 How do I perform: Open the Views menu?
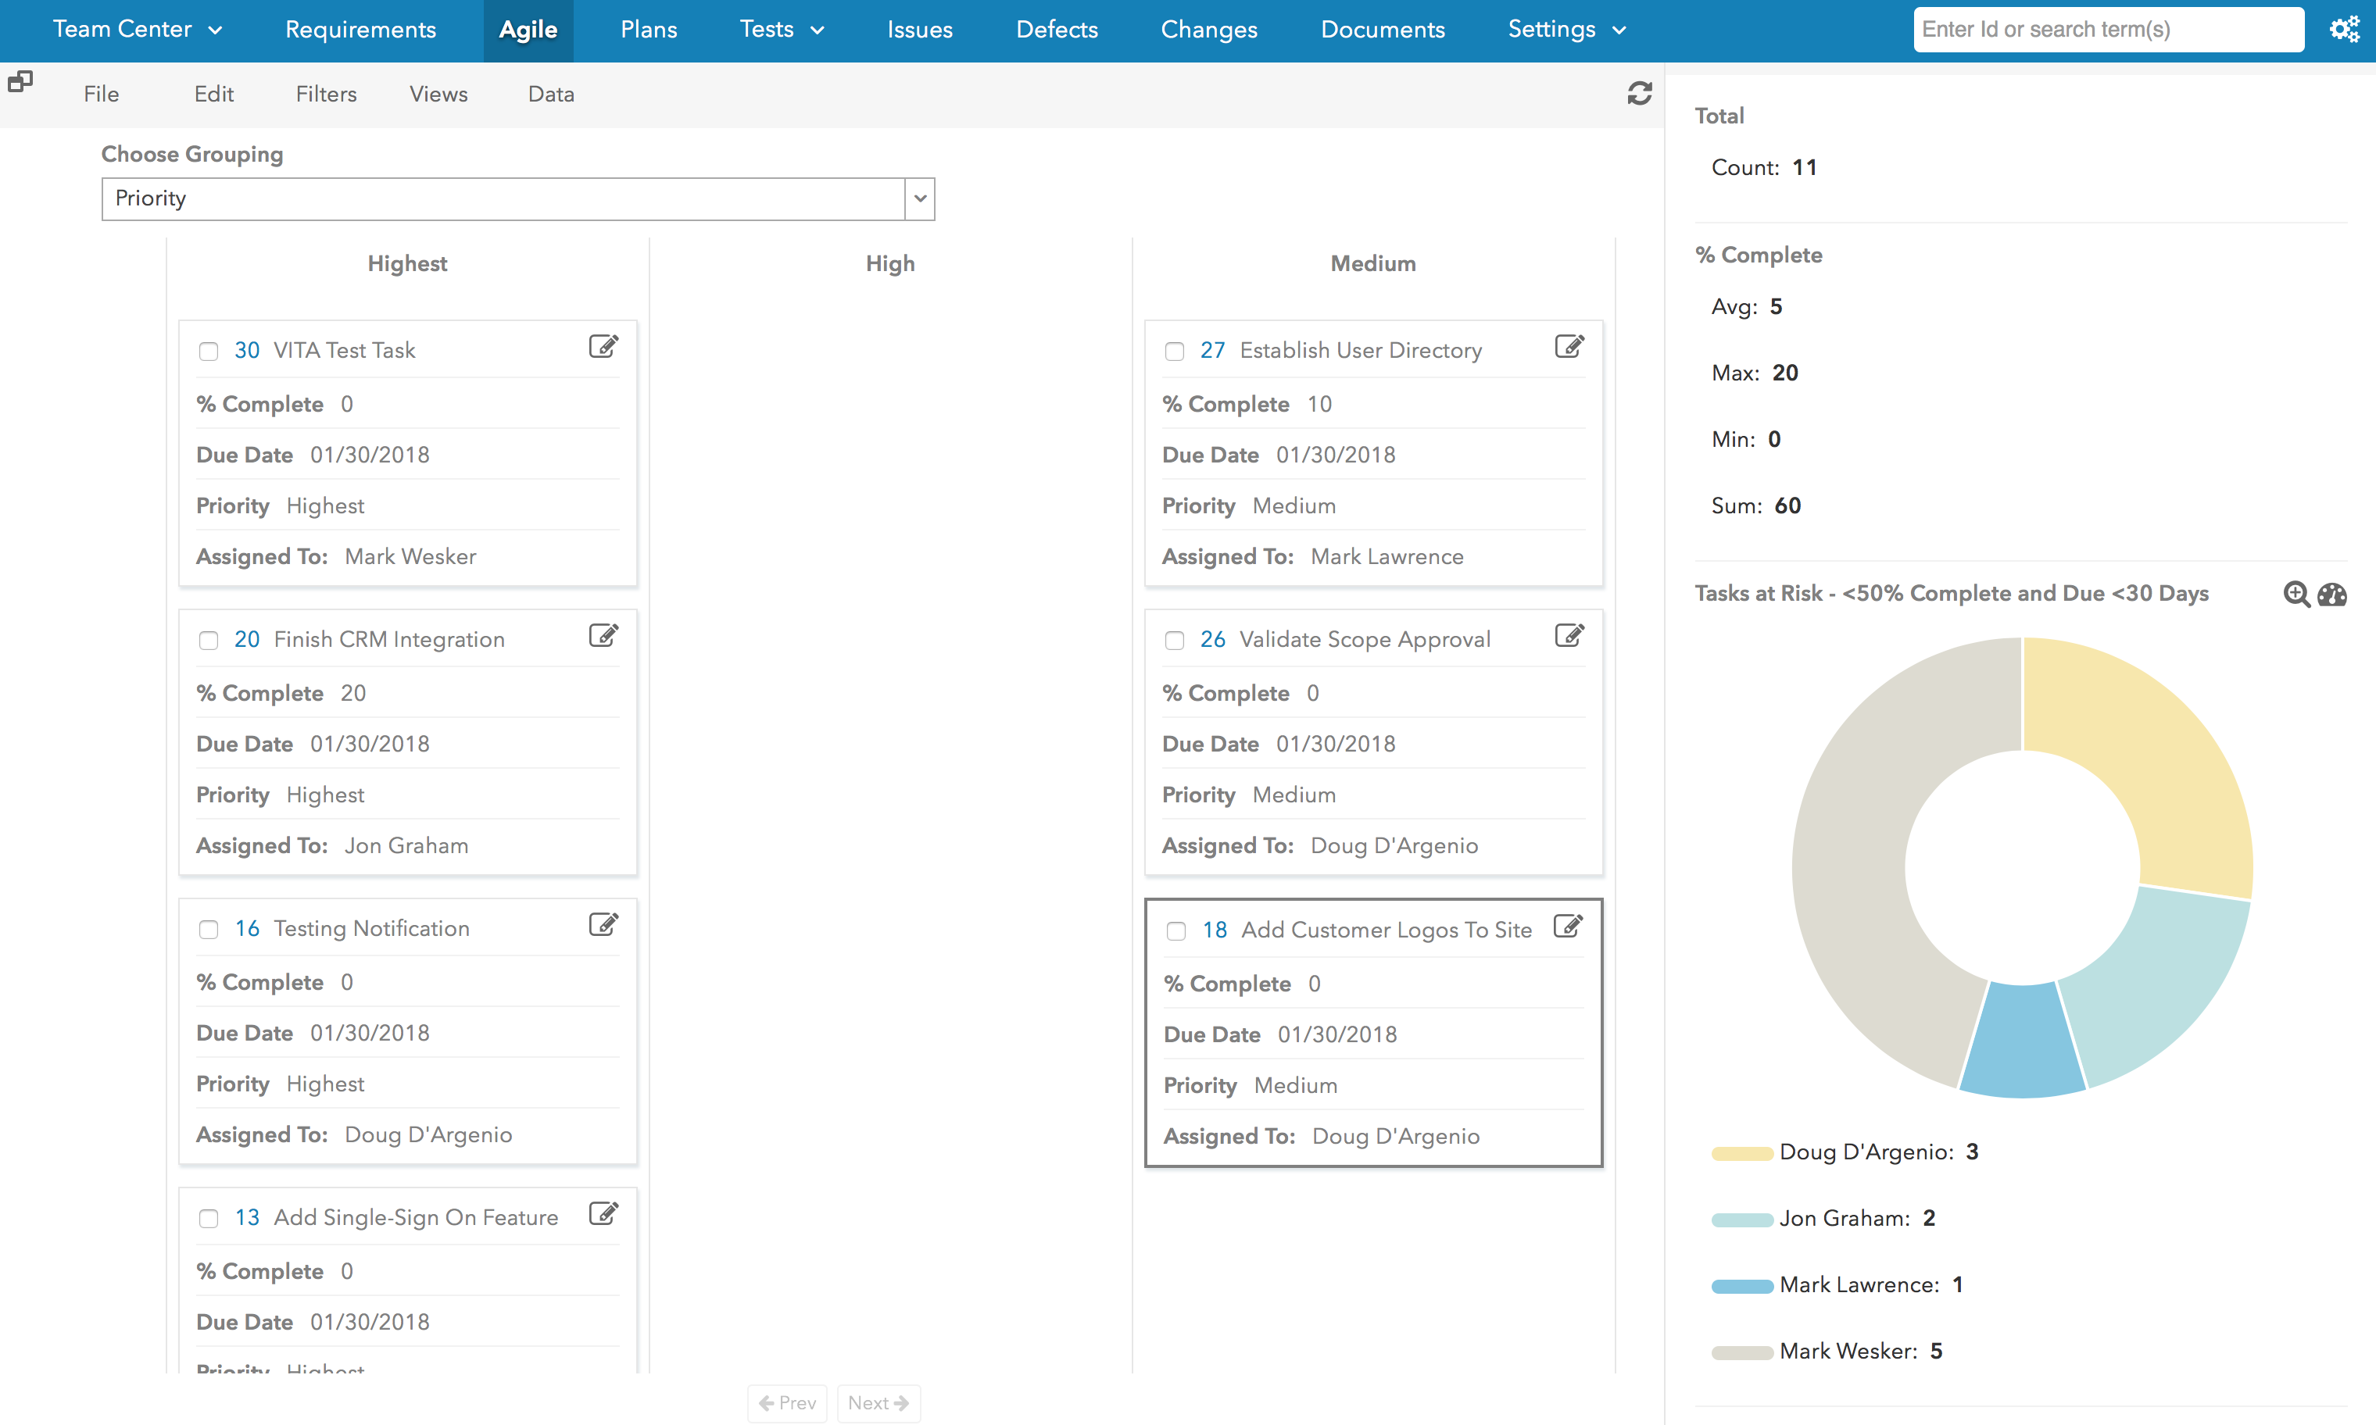(x=438, y=94)
